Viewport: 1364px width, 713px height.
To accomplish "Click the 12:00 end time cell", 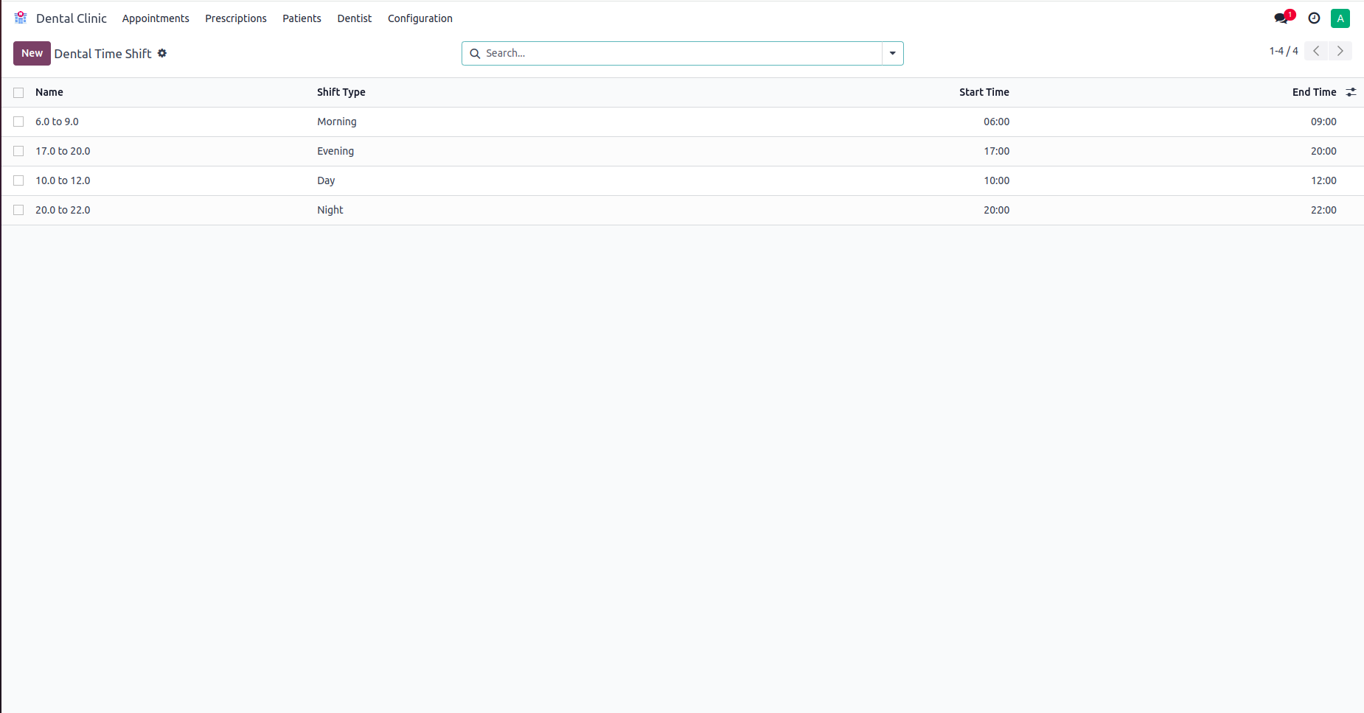I will point(1323,180).
